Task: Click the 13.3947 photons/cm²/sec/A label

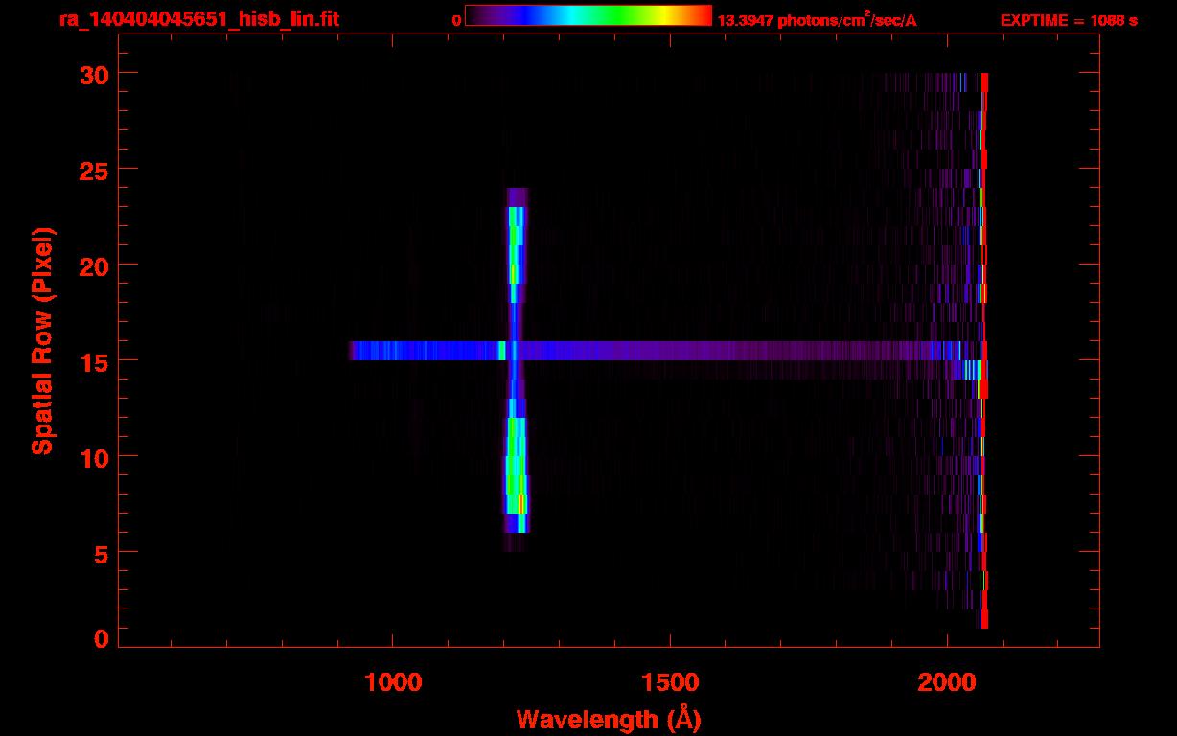Action: click(x=817, y=20)
